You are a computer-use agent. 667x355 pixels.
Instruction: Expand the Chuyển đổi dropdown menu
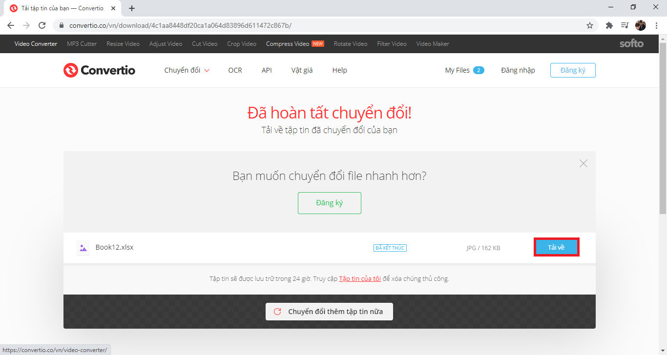coord(187,70)
